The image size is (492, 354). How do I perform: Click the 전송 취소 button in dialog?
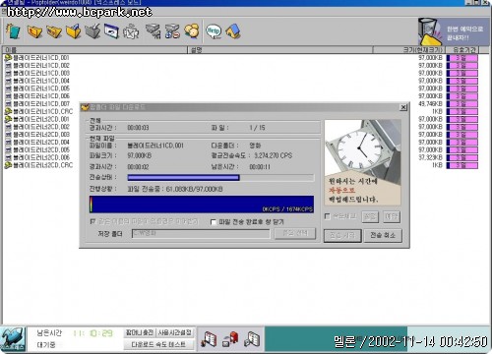383,235
